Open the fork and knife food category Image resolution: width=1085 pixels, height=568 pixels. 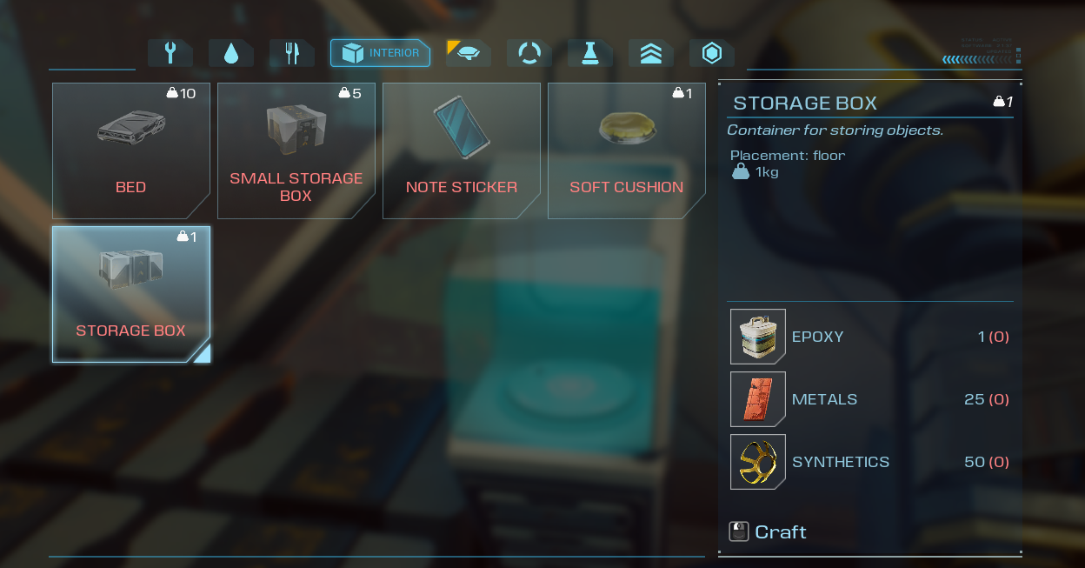(292, 53)
